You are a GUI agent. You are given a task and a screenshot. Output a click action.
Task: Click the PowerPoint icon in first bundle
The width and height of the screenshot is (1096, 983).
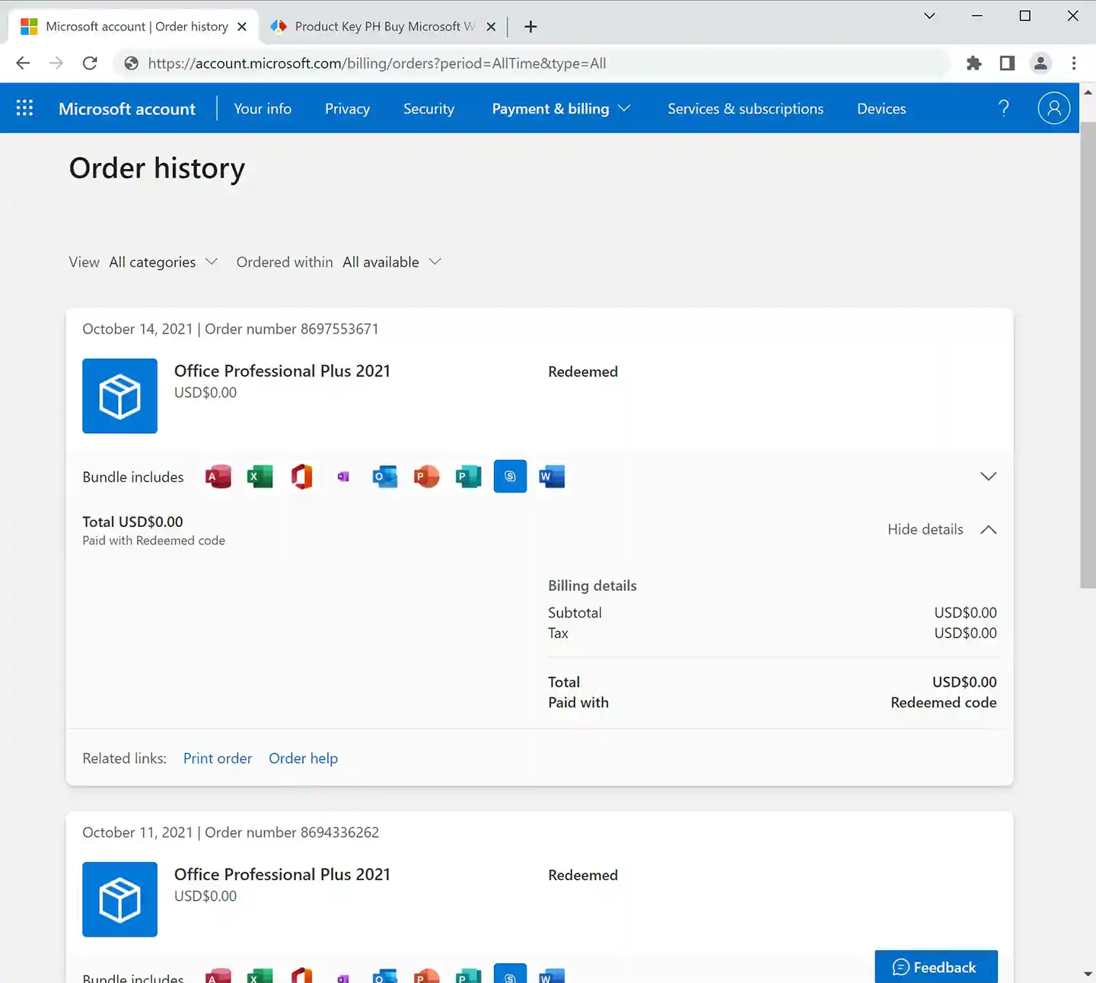point(426,477)
